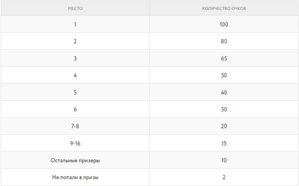Select the place 4 cell
Viewport: 299px width, 186px height.
tap(75, 76)
